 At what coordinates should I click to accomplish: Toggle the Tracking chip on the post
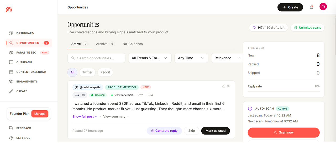(98, 95)
